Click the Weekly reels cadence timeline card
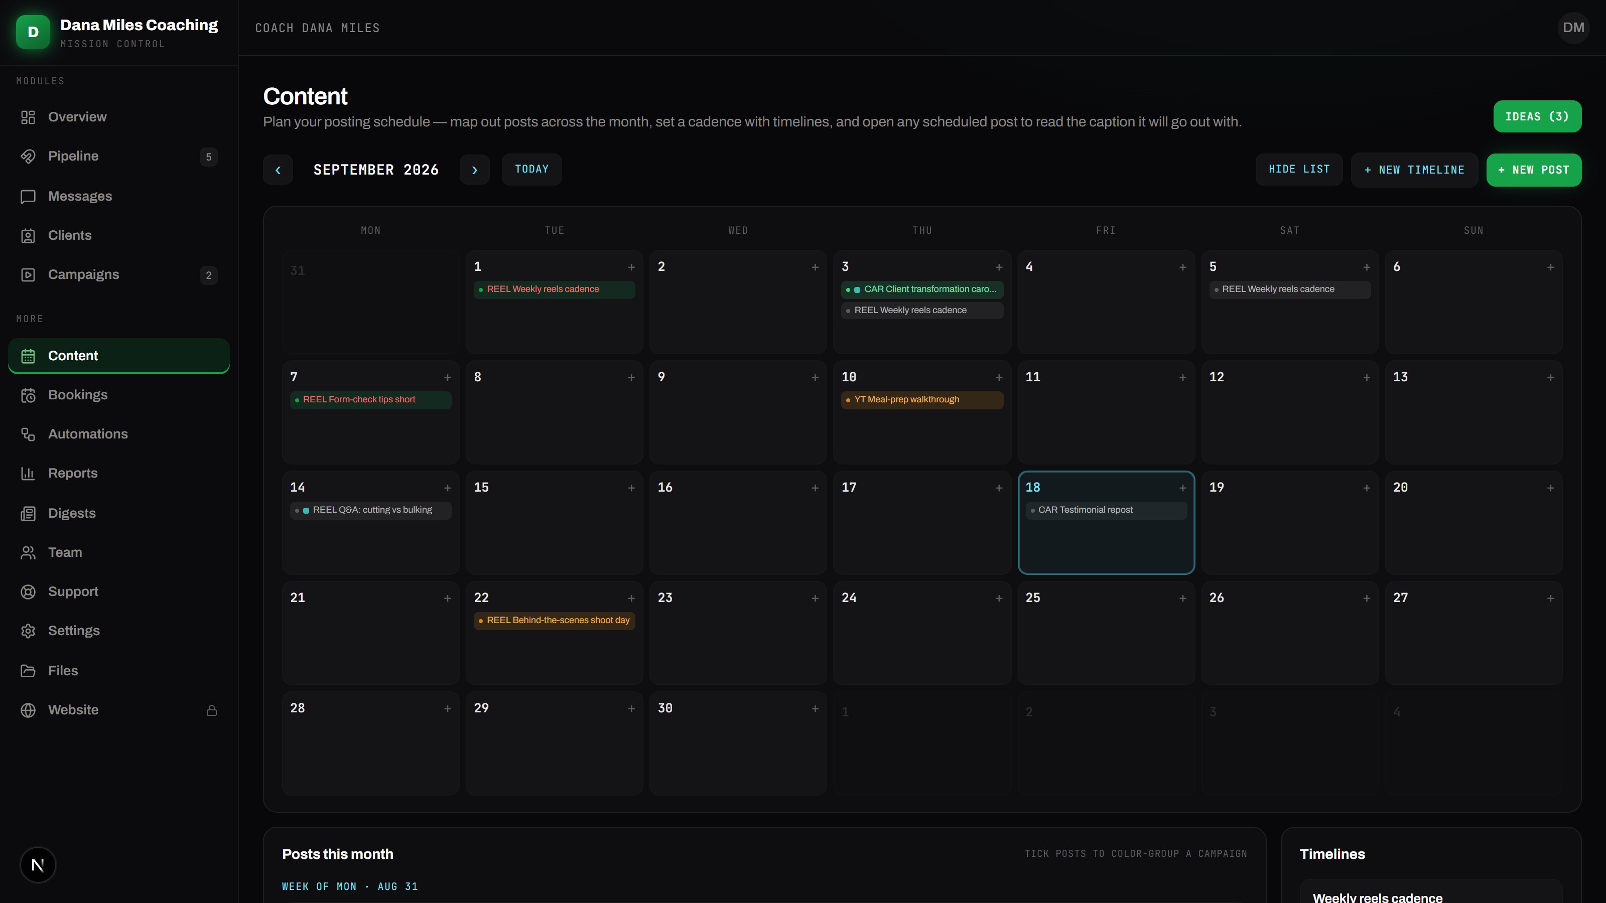Viewport: 1606px width, 903px height. point(1431,892)
